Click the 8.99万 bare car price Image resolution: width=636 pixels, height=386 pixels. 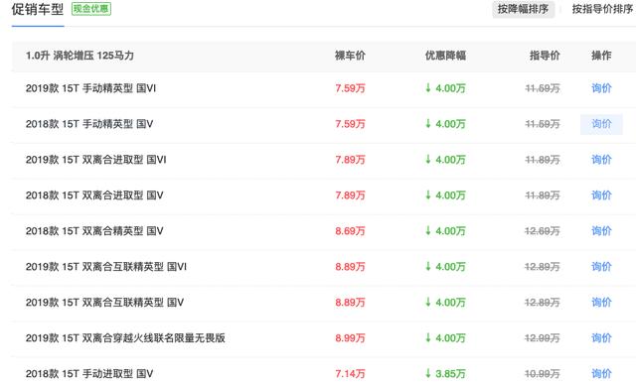point(350,337)
